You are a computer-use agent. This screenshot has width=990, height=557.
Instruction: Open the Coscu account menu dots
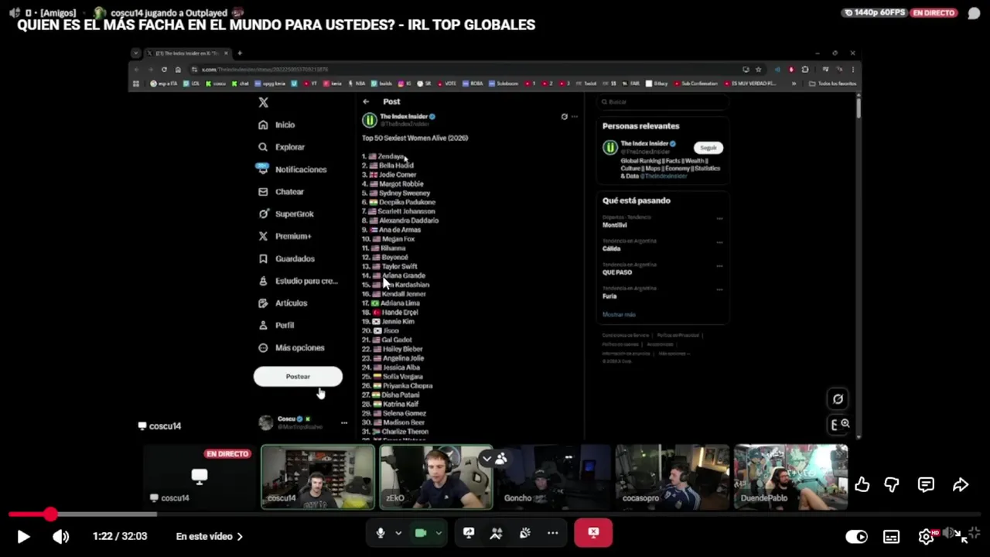[x=344, y=422]
